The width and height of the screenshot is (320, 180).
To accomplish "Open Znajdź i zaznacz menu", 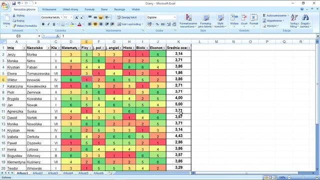I will click(305, 20).
